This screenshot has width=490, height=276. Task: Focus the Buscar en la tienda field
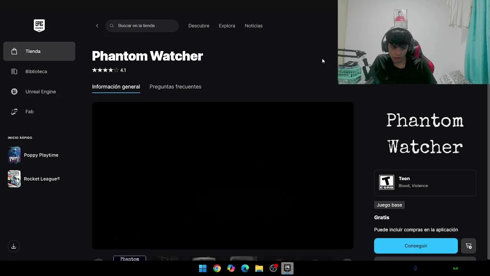tap(142, 26)
